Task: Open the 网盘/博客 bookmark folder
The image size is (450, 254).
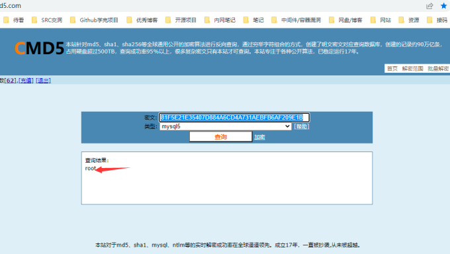Action: click(x=345, y=20)
